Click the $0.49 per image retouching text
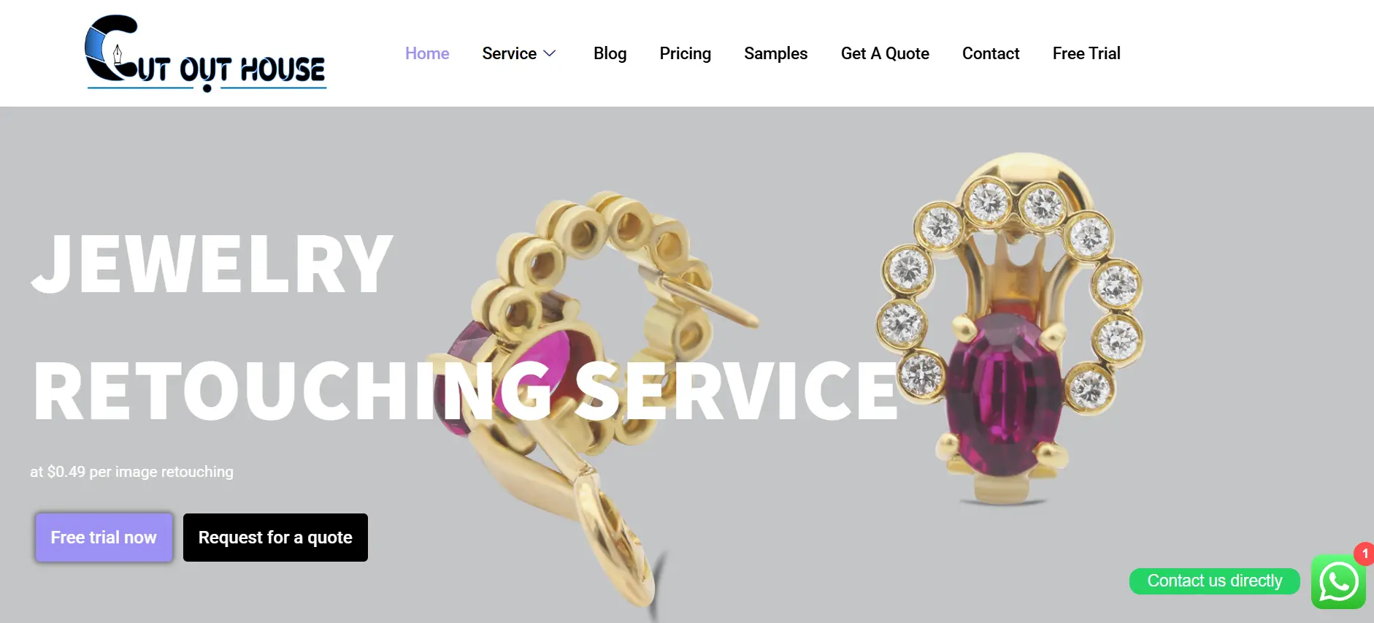 131,472
